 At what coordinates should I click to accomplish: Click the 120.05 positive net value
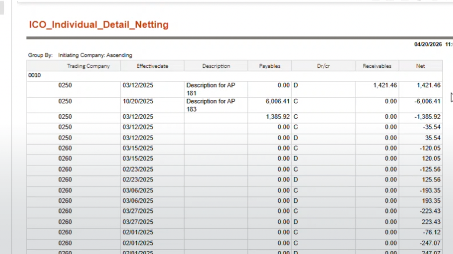(x=431, y=158)
